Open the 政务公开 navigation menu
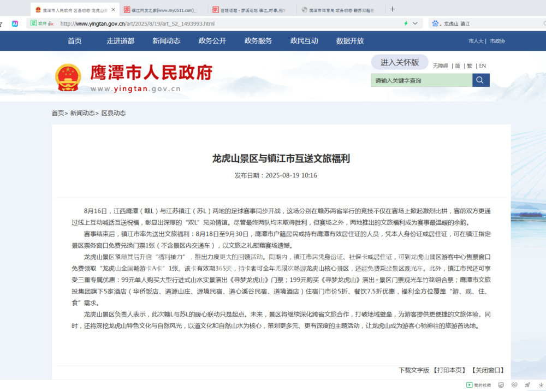 tap(212, 41)
